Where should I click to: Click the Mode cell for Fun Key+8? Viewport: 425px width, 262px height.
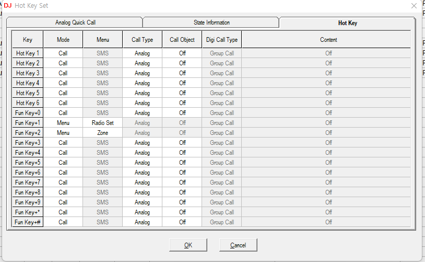click(63, 192)
